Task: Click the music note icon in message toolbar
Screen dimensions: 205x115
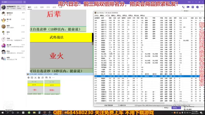Action: click(x=43, y=78)
